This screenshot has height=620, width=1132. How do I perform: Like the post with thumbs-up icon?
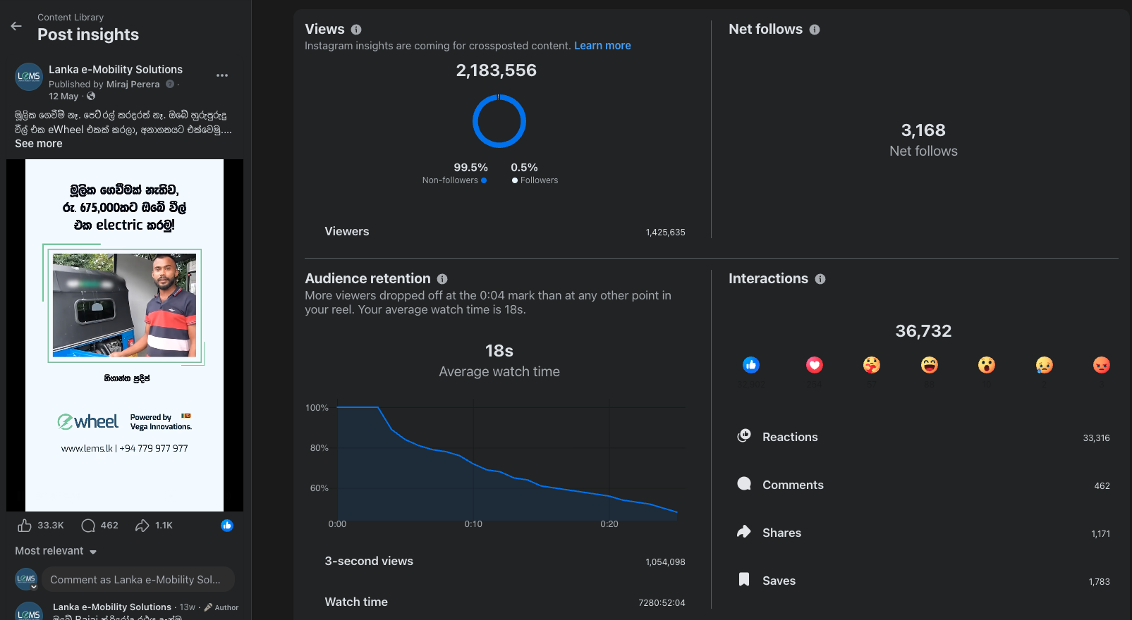coord(25,526)
